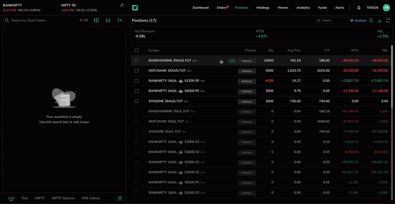Image resolution: width=395 pixels, height=204 pixels.
Task: Click the TA0026 account ID
Action: [372, 7]
